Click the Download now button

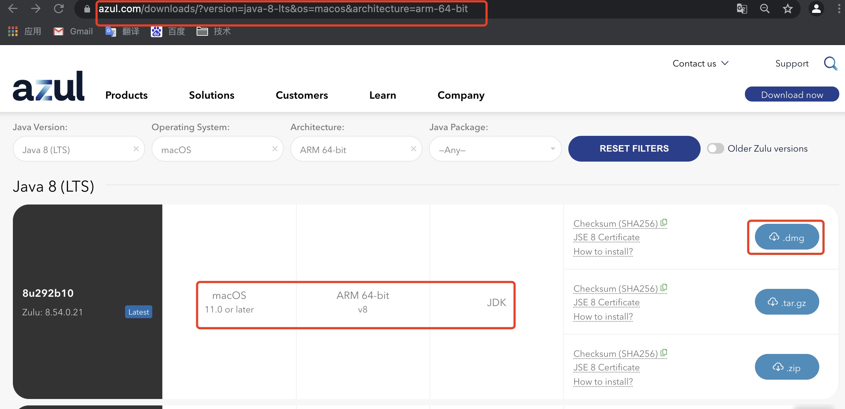(792, 94)
